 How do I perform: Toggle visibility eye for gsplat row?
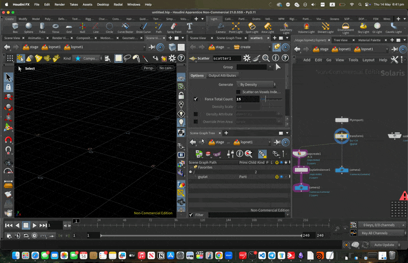pos(282,177)
